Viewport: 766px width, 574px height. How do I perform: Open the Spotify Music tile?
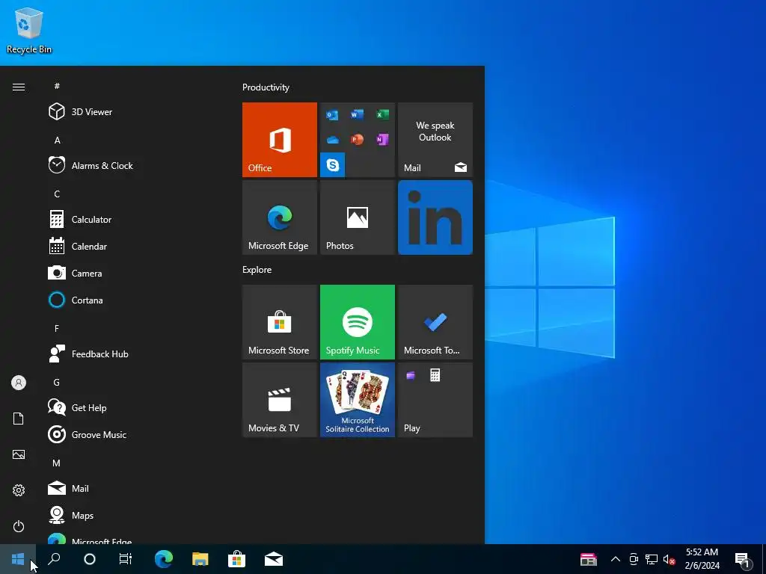pos(357,322)
